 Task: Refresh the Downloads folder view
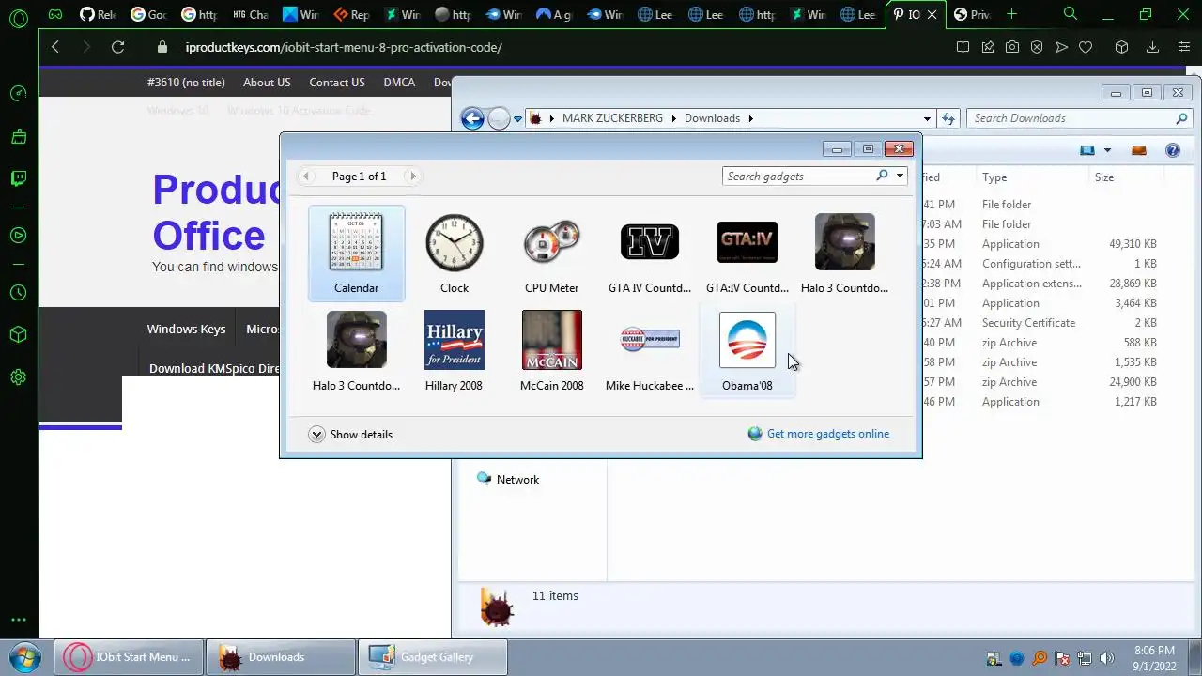coord(948,118)
